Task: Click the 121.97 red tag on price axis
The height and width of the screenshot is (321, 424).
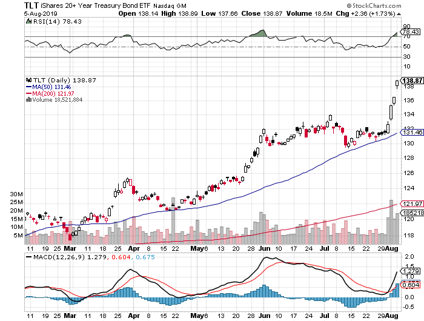Action: (x=412, y=204)
